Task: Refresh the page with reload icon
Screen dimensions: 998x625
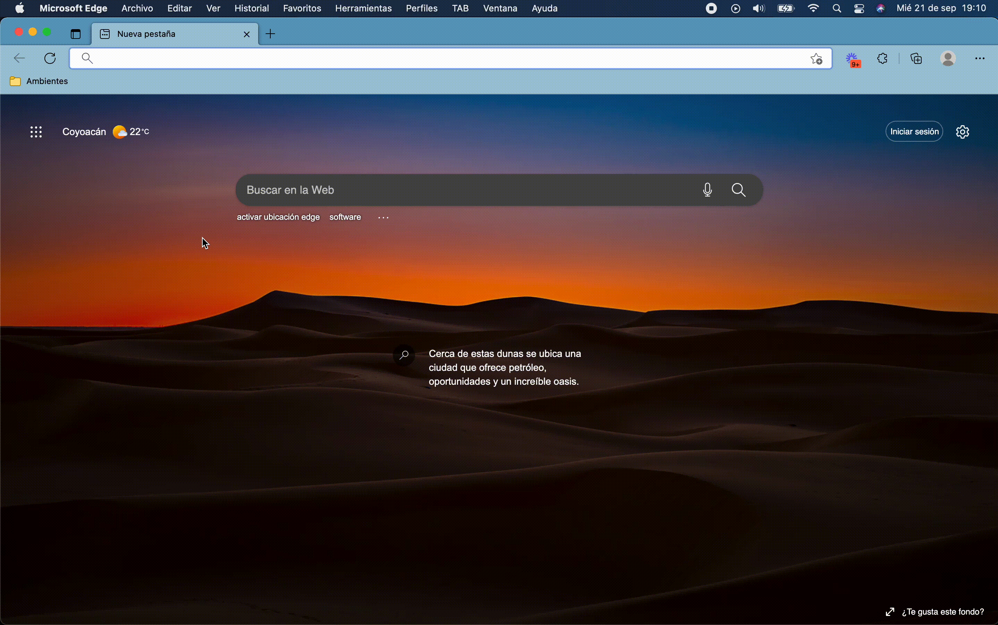Action: [x=51, y=59]
